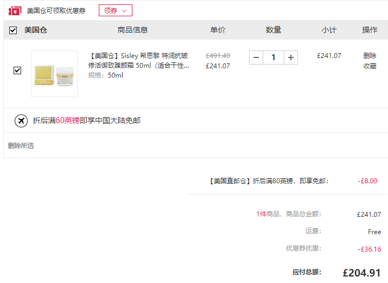Increase quantity with the plus button
Image resolution: width=388 pixels, height=283 pixels.
pos(291,57)
